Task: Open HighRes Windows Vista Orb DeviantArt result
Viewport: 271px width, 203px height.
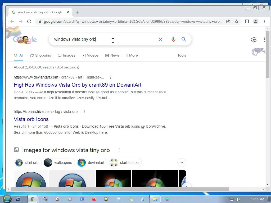Action: coord(78,85)
